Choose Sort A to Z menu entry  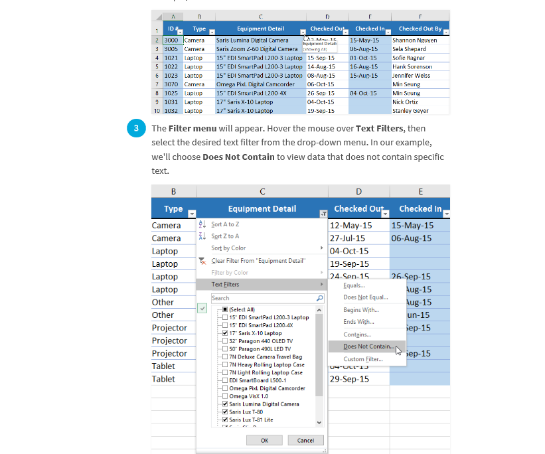pyautogui.click(x=262, y=224)
